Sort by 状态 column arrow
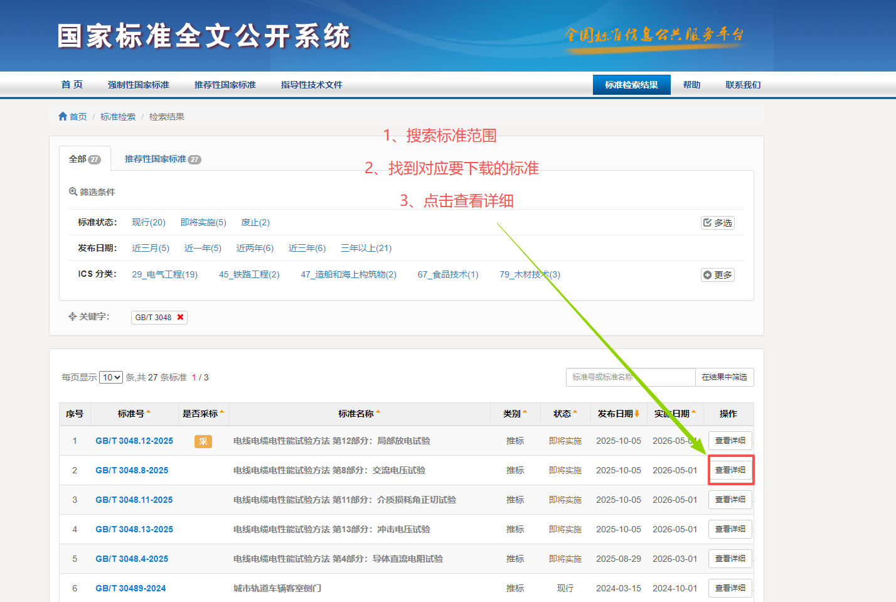This screenshot has height=602, width=896. tap(575, 413)
